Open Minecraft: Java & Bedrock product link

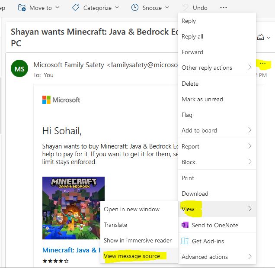coord(71,250)
